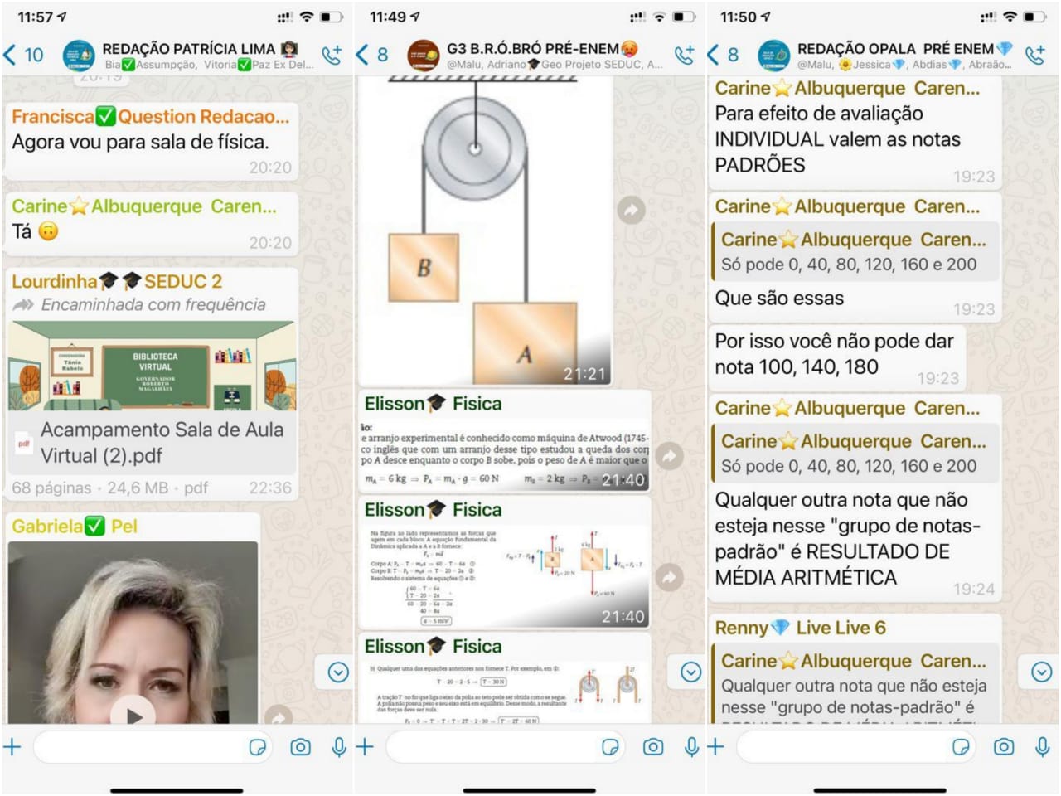This screenshot has height=796, width=1061.
Task: Tap plus attachment icon in G3 B.R.Ó.BRÓ chat
Action: click(365, 747)
